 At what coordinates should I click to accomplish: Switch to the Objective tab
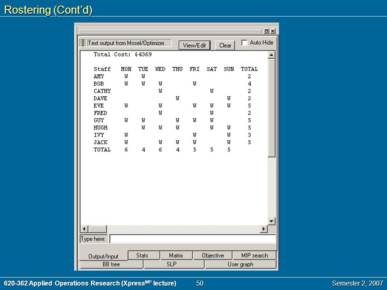point(213,255)
